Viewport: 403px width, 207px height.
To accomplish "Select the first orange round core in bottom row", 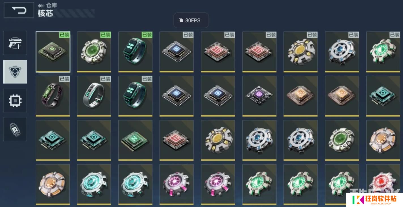I will (x=53, y=184).
